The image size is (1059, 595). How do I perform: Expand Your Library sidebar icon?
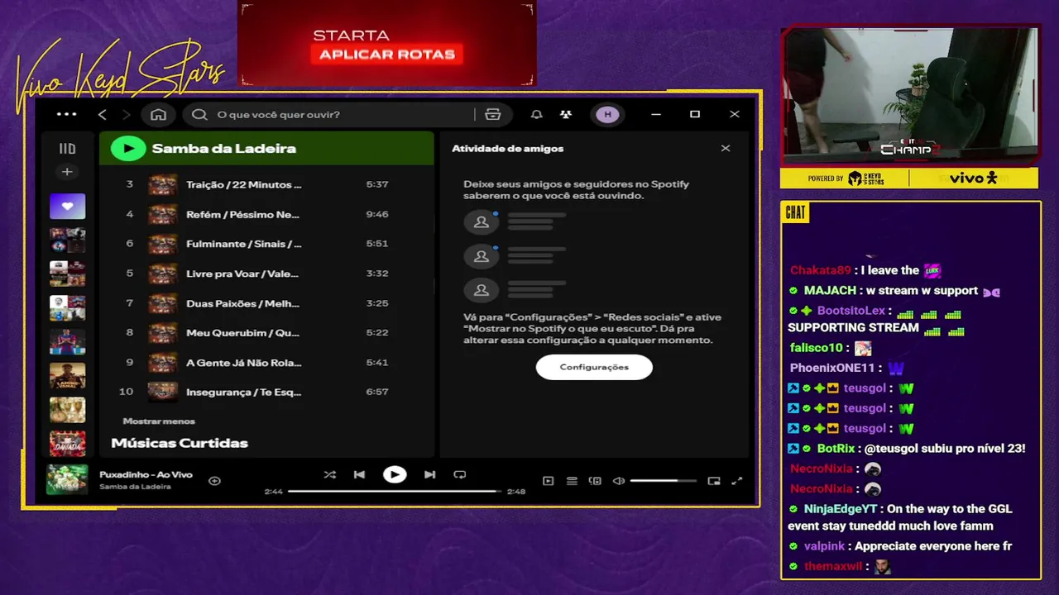(67, 149)
